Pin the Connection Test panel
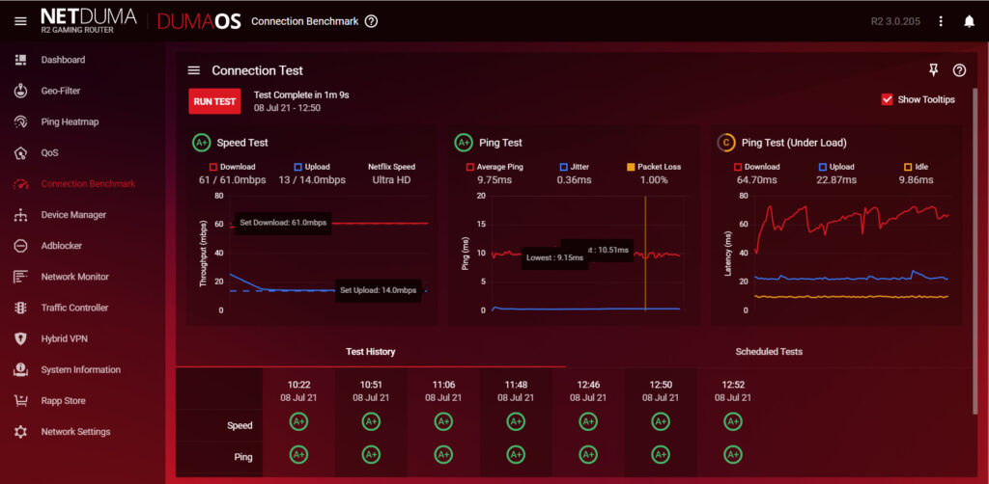989x484 pixels. [x=934, y=70]
